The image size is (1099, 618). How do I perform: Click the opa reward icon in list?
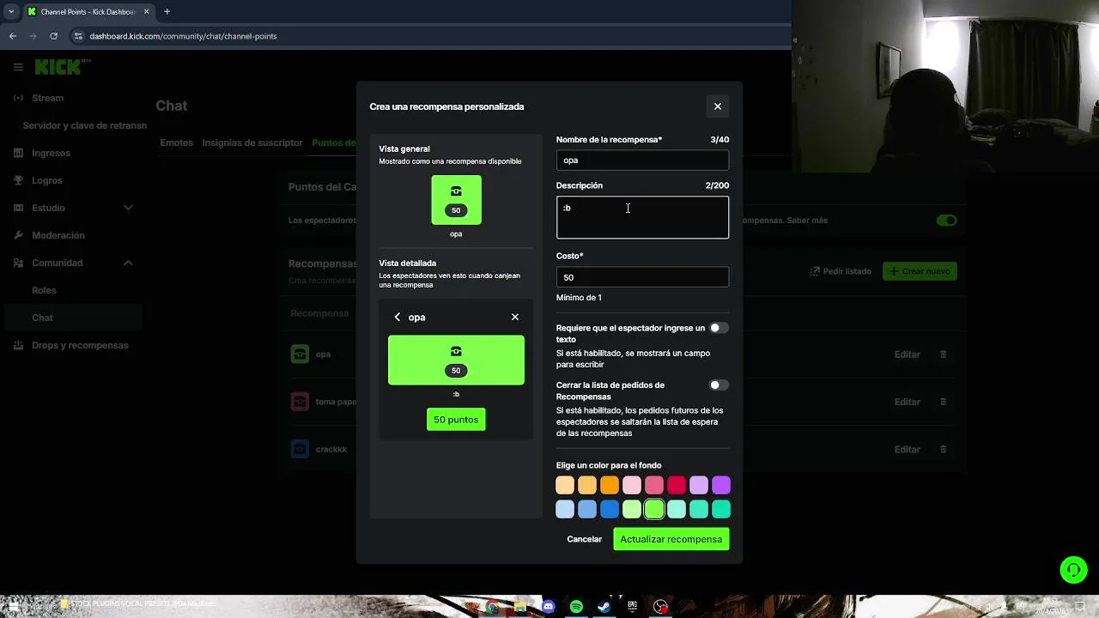point(300,354)
